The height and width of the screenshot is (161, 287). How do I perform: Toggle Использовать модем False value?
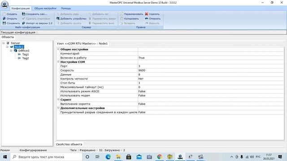(211, 95)
